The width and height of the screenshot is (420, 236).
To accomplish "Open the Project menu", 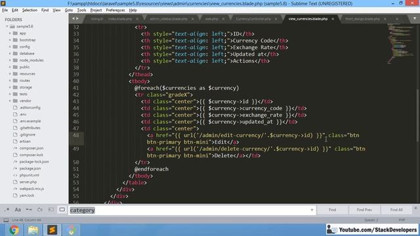I will coord(96,10).
